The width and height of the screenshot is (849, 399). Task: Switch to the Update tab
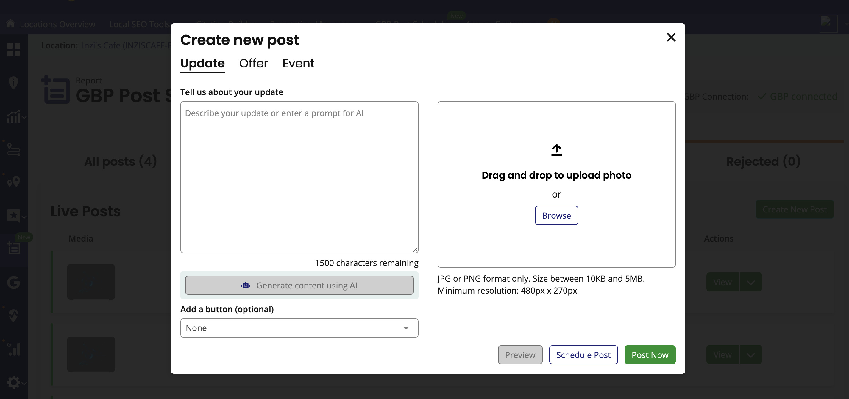click(202, 63)
